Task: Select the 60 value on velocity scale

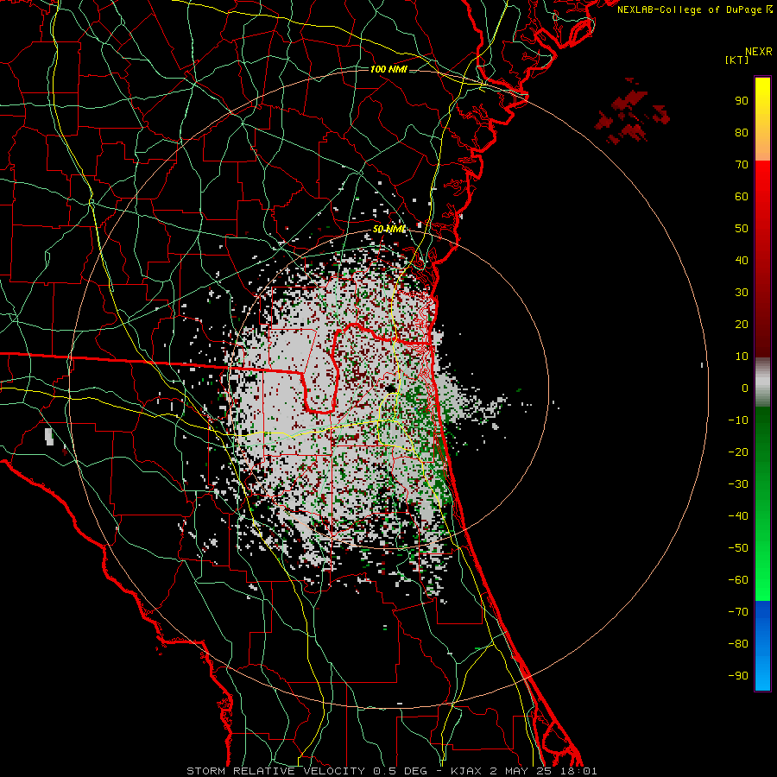Action: (742, 197)
